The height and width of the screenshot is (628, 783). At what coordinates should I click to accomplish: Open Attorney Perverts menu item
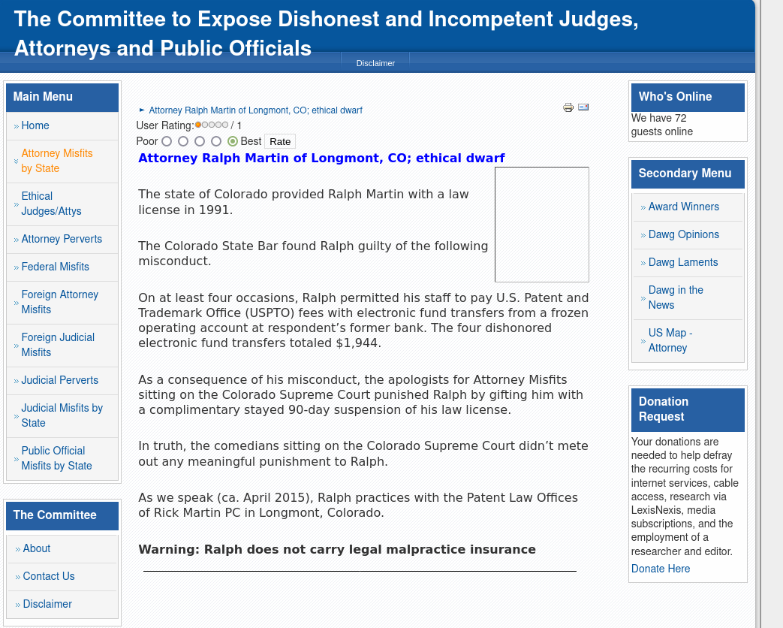pos(62,239)
